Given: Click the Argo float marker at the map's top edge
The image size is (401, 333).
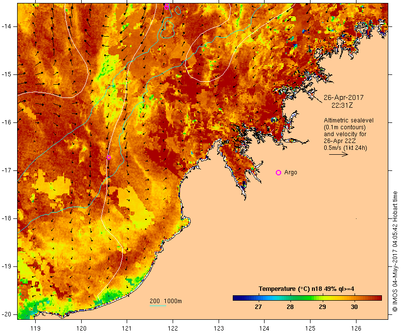Looking at the screenshot, I should (x=166, y=6).
